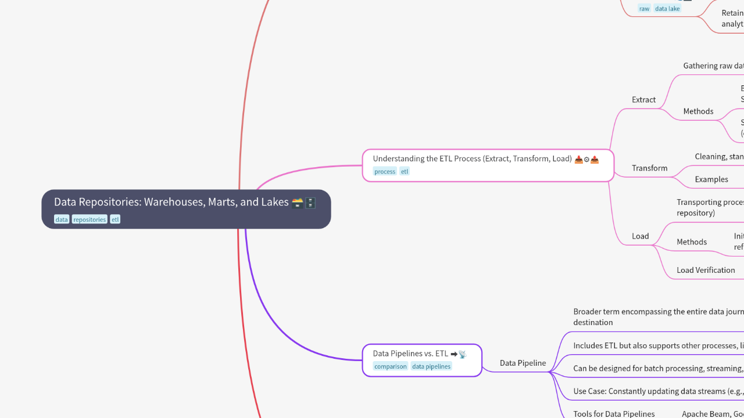The height and width of the screenshot is (418, 744).
Task: Select Tools for Data Pipelines node
Action: tap(614, 414)
